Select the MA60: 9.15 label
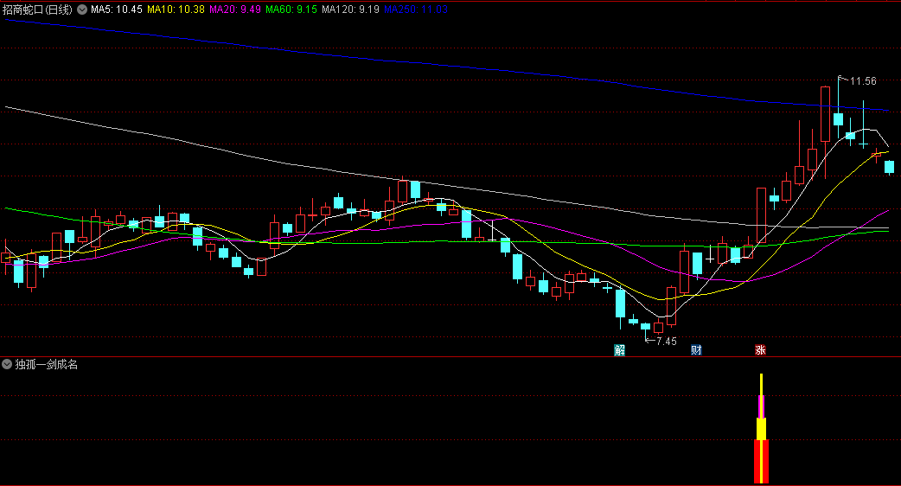 [291, 10]
